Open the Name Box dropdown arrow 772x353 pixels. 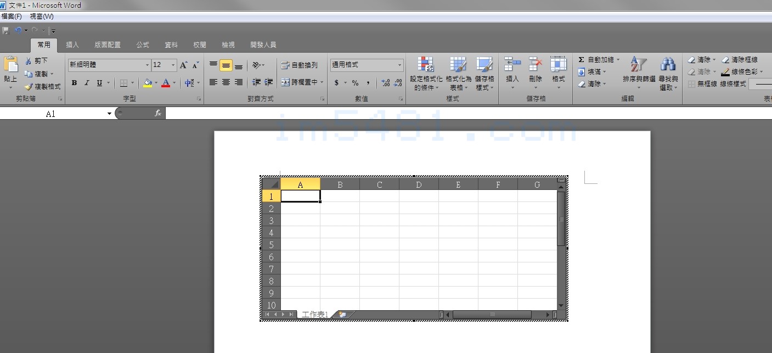point(110,114)
